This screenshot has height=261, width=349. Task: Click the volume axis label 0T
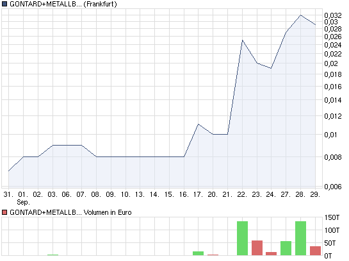coord(328,256)
